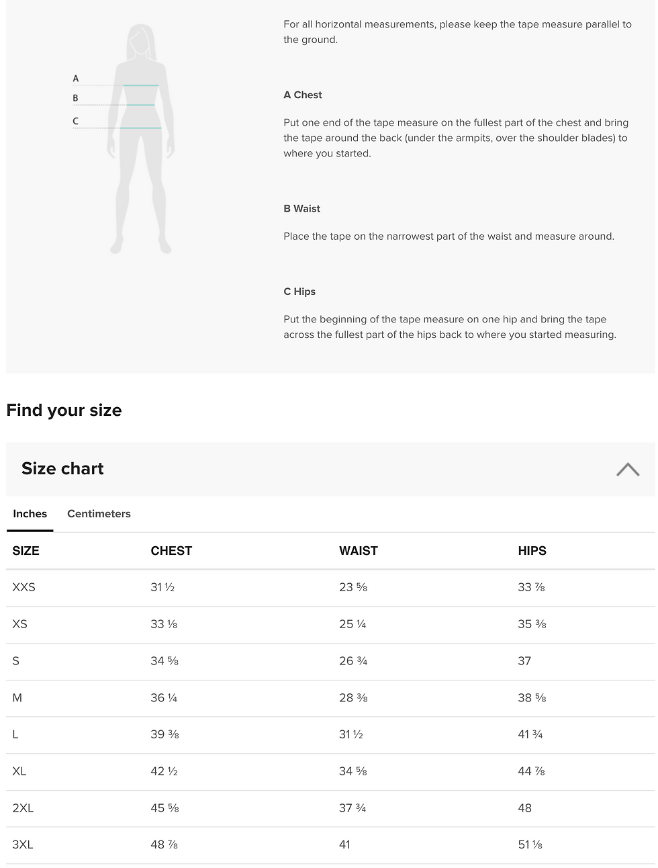The image size is (658, 868).
Task: Click the C hips marker label
Action: 75,122
